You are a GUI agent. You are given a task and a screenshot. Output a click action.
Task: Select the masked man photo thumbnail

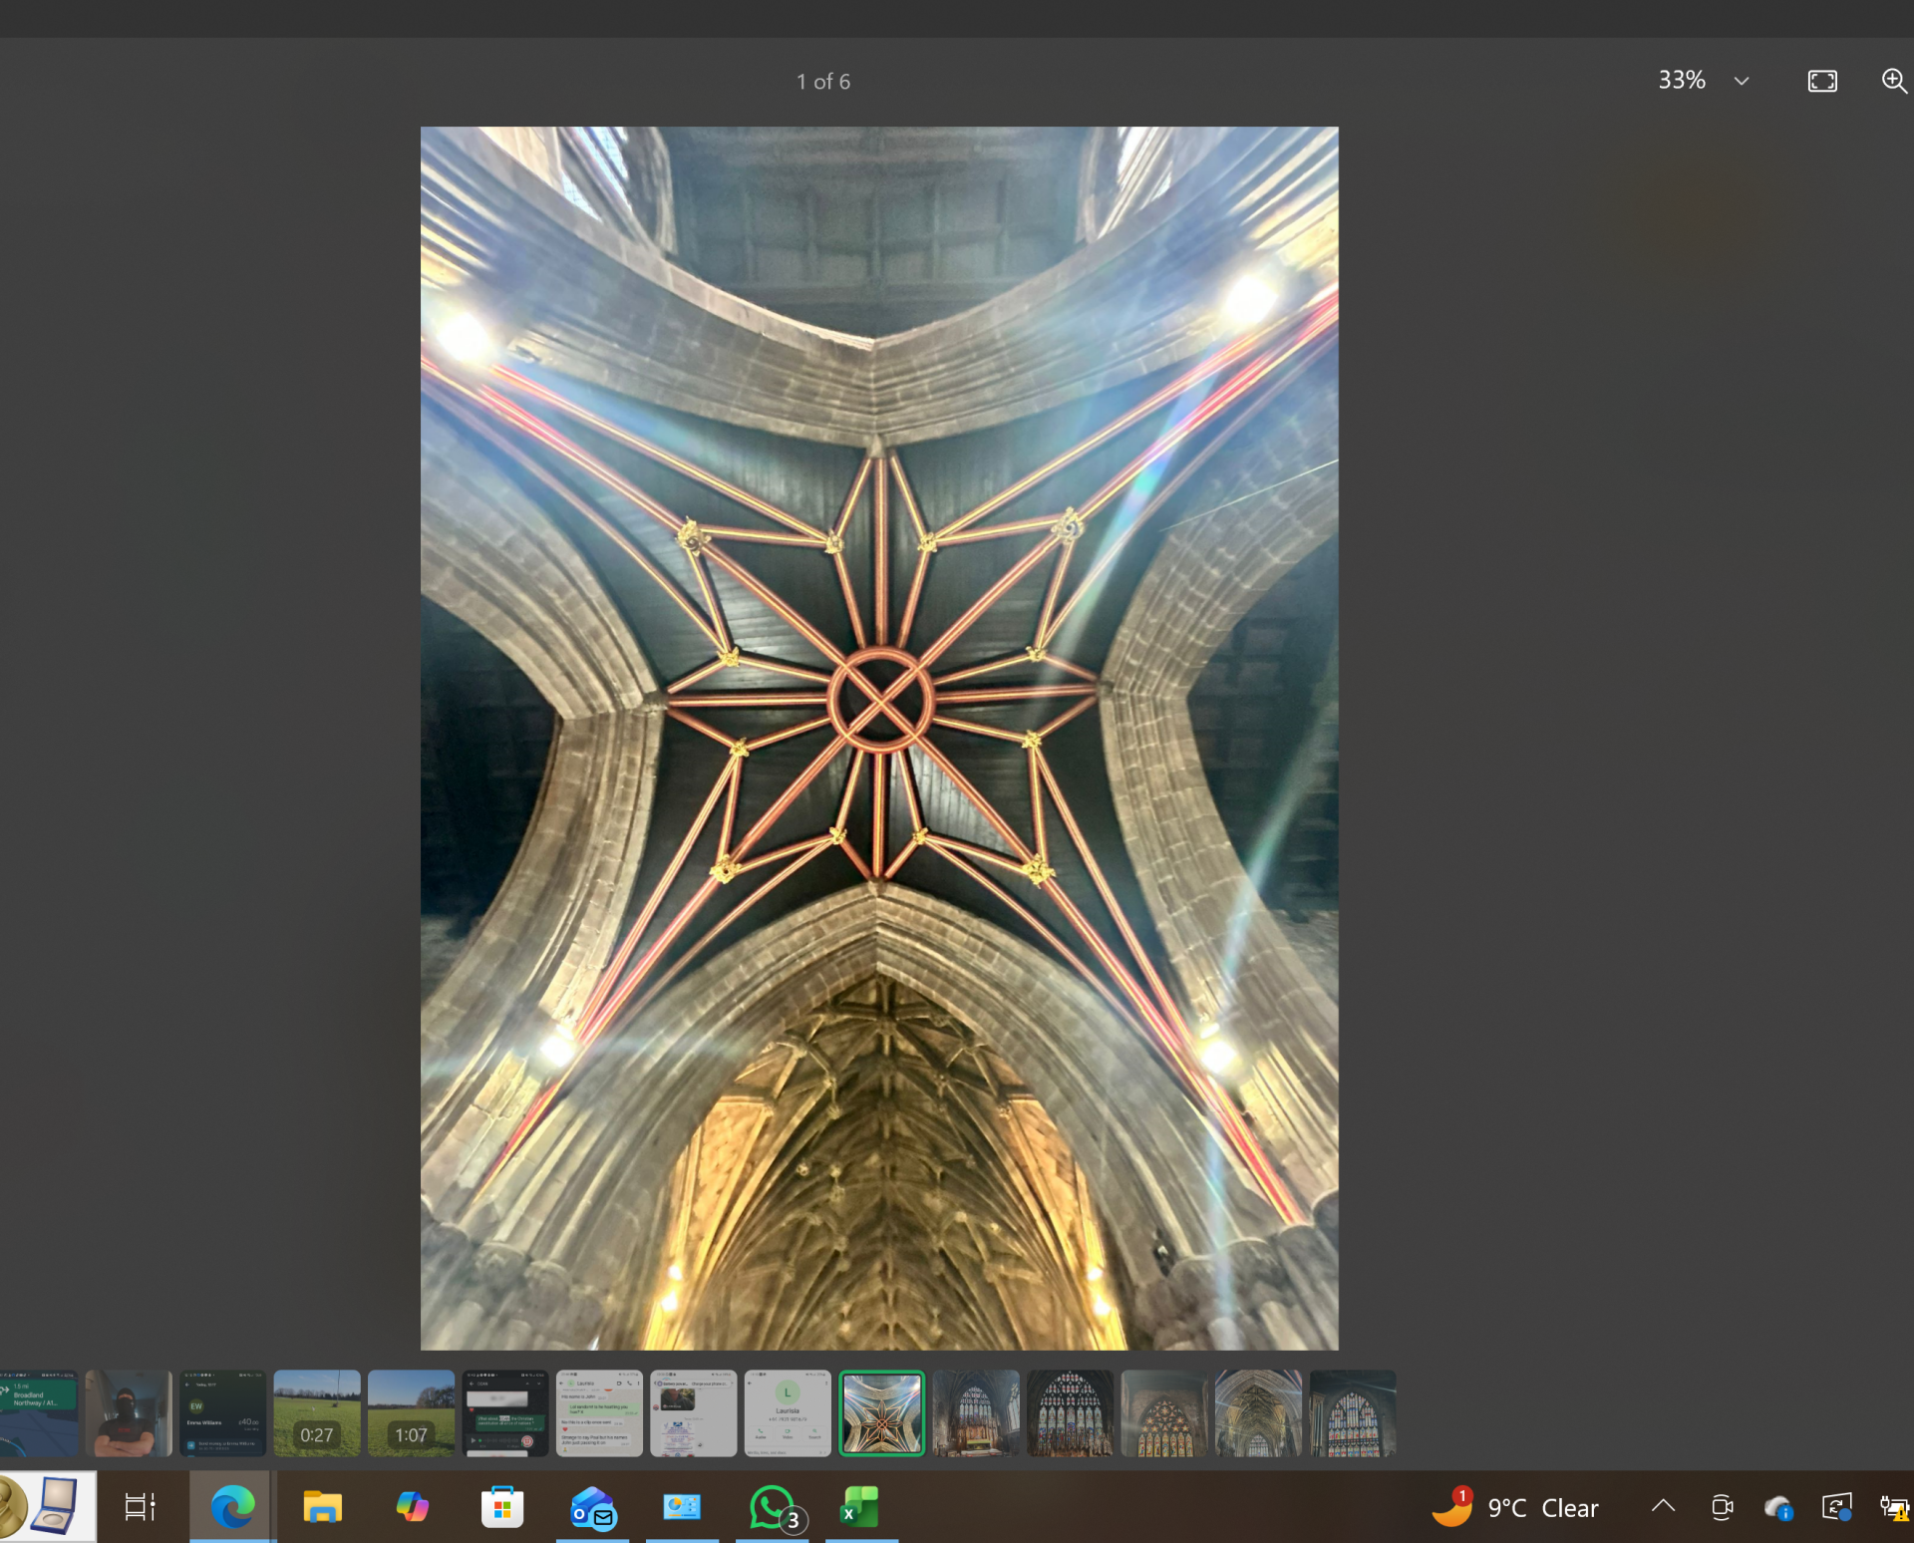point(128,1412)
